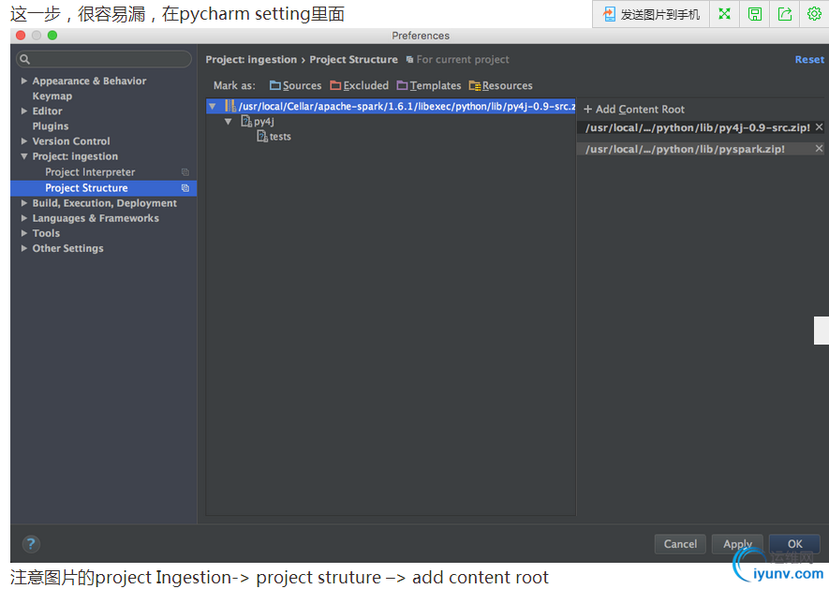This screenshot has height=589, width=829.
Task: Expand the Tools section
Action: (23, 233)
